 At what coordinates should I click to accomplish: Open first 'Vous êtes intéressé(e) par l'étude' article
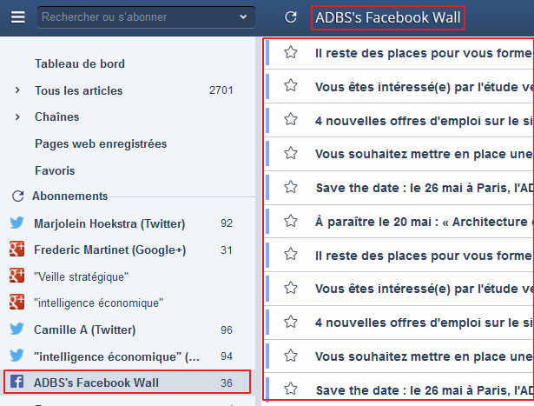tap(425, 87)
